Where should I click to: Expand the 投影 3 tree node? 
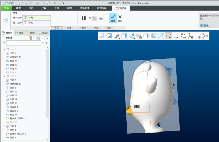pyautogui.click(x=4, y=126)
